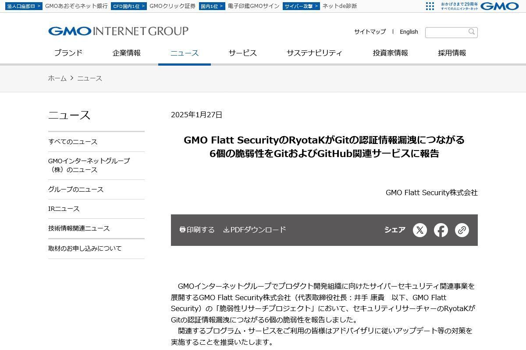This screenshot has height=350, width=526.
Task: Switch site to English
Action: pos(409,31)
